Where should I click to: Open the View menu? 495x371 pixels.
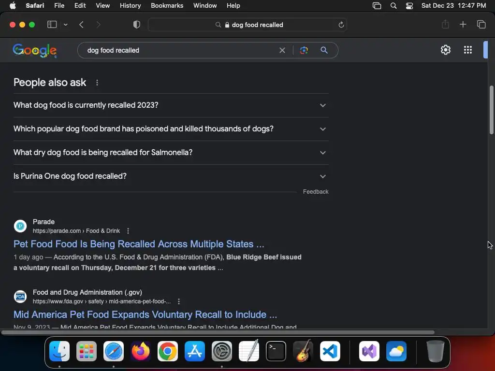click(x=102, y=6)
